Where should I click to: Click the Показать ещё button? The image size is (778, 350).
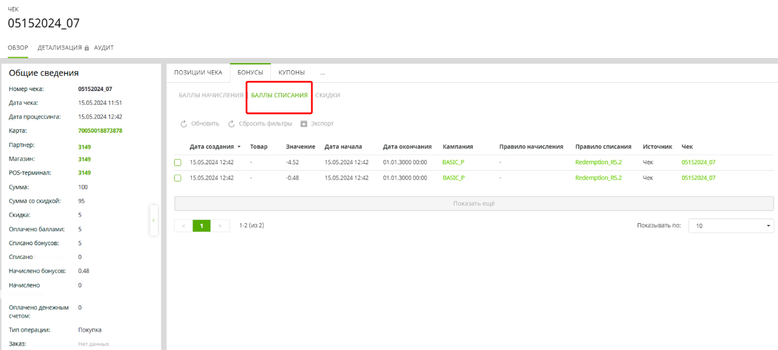pos(474,203)
